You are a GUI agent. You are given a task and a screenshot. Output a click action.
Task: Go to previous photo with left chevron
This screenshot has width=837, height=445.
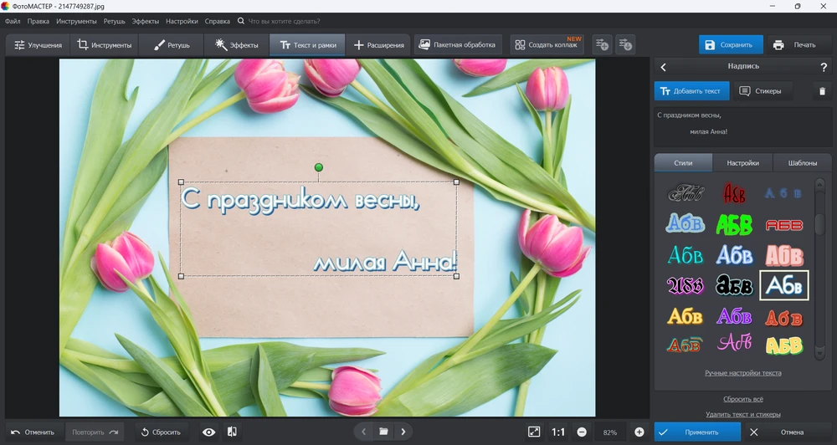point(363,432)
